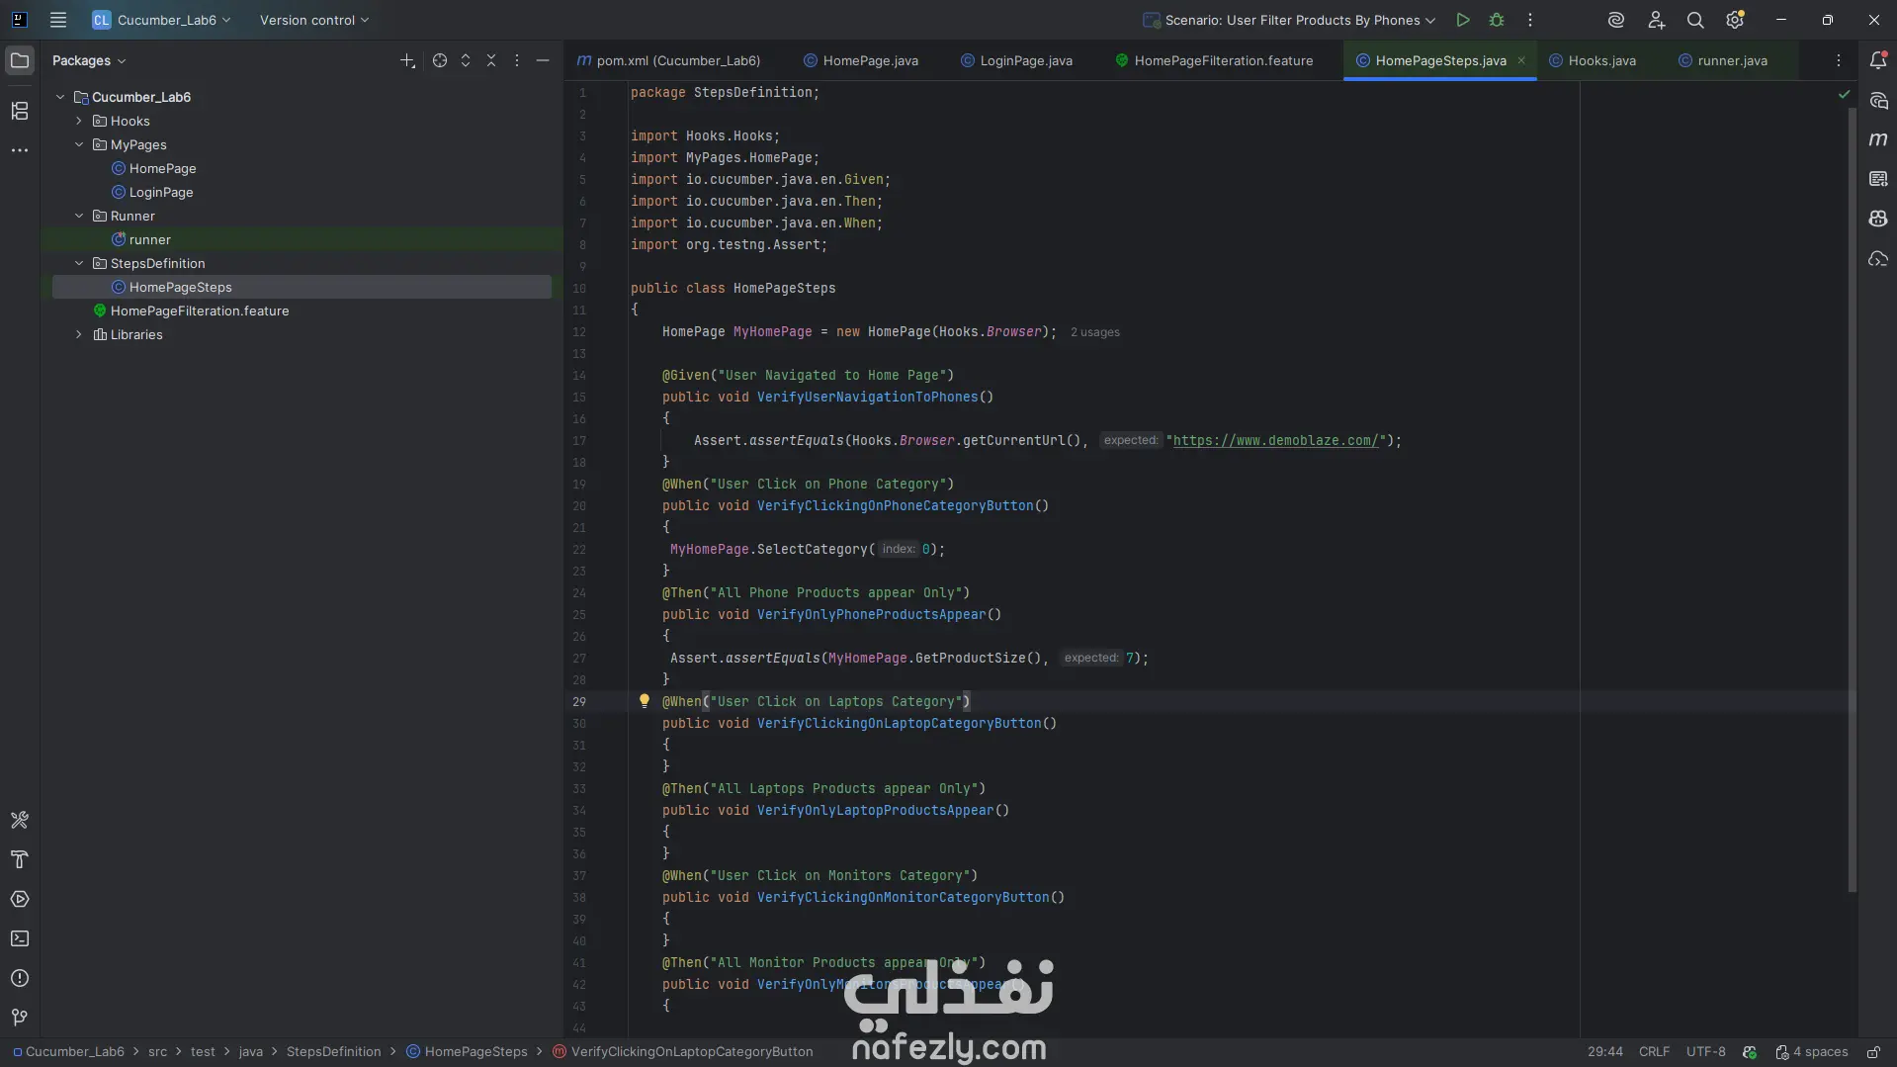Select opened file locator target icon
The width and height of the screenshot is (1897, 1067).
pos(440,60)
